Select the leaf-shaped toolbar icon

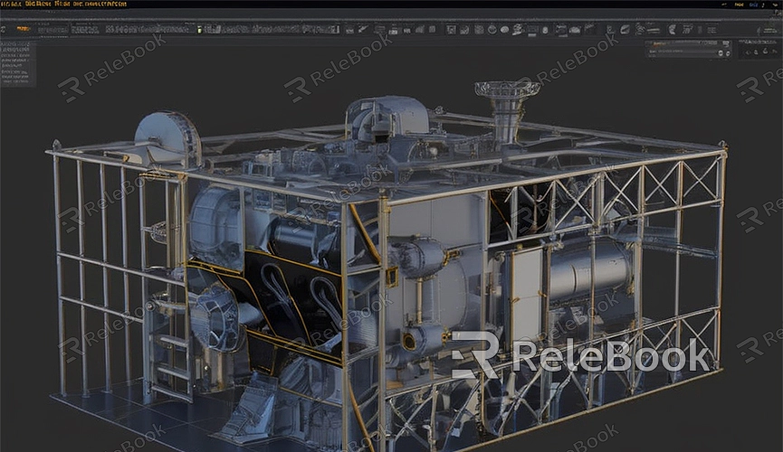[x=625, y=30]
